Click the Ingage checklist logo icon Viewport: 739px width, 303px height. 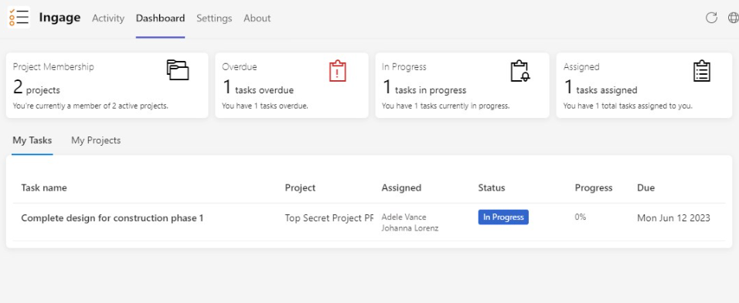coord(19,18)
